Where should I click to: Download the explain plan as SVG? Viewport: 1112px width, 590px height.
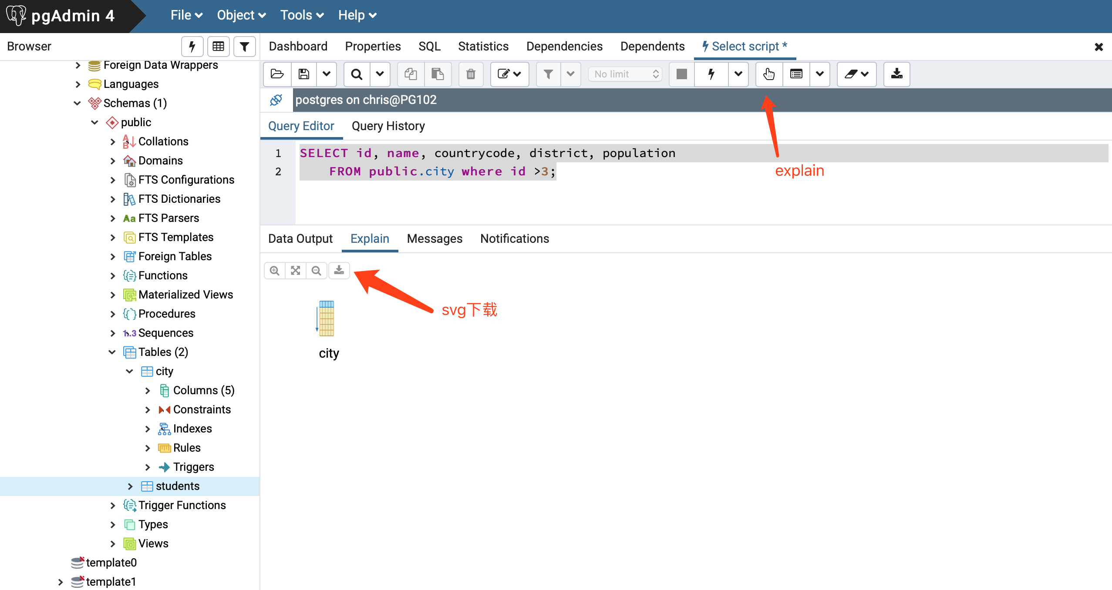pos(339,271)
